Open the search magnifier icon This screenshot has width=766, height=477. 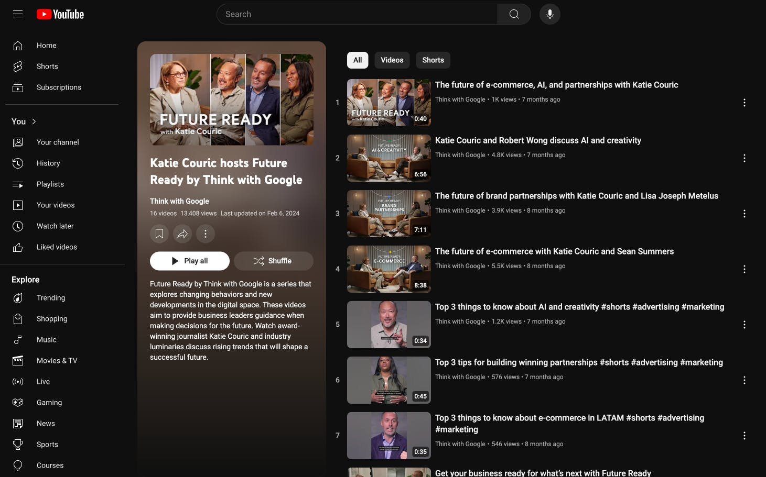[x=514, y=14]
